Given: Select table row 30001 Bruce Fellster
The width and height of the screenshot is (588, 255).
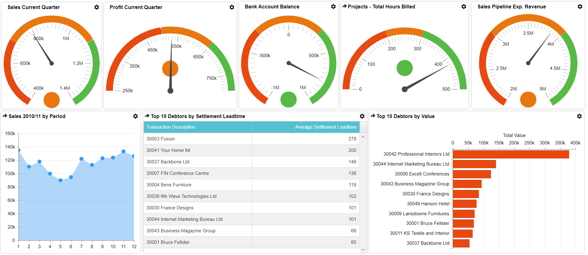Looking at the screenshot, I should [x=252, y=242].
